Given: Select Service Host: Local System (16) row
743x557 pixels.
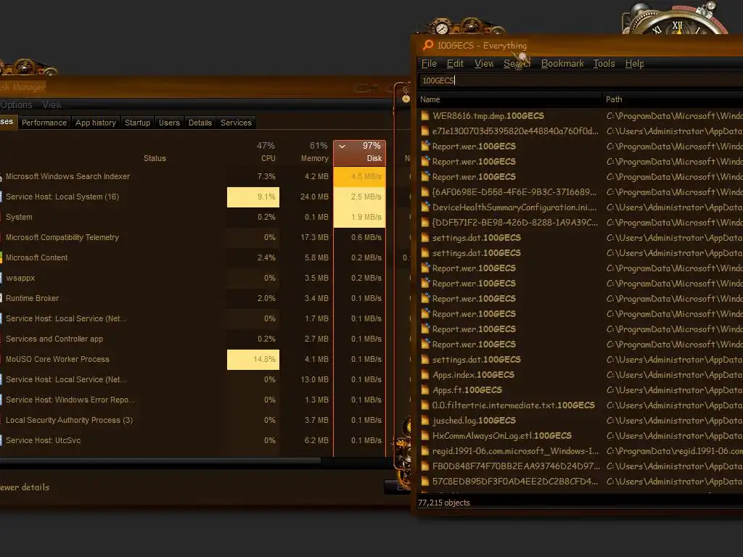Looking at the screenshot, I should [62, 197].
